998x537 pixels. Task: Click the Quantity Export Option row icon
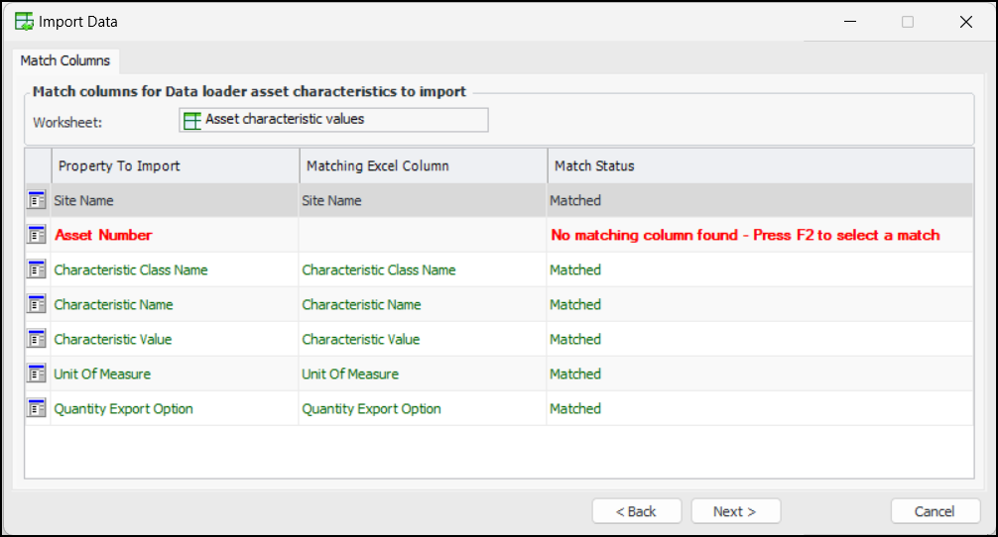pos(37,408)
